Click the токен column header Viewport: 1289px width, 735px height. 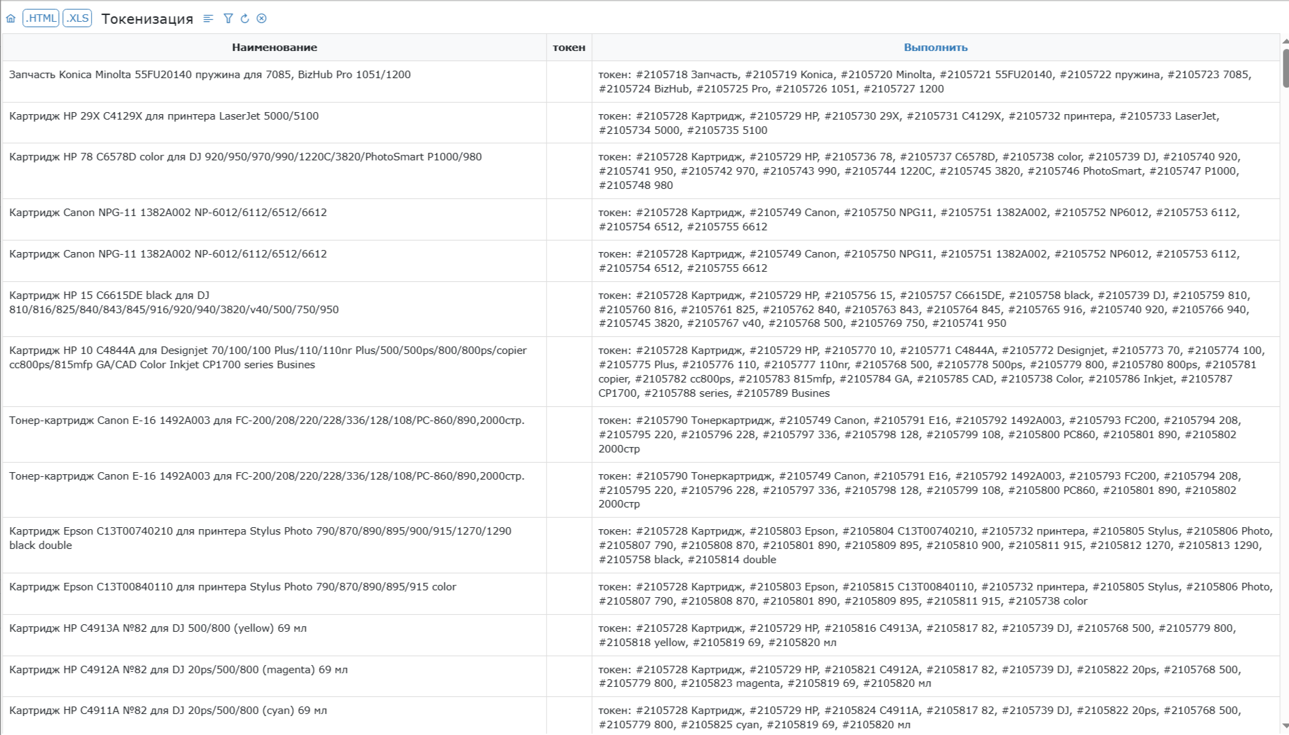(x=569, y=48)
